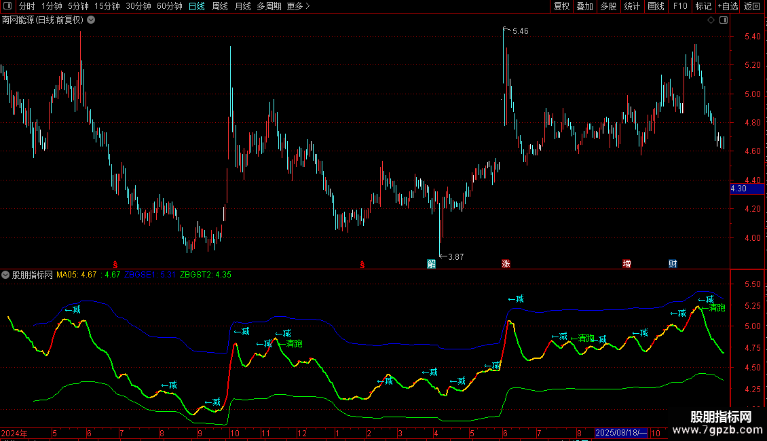This screenshot has height=441, width=767.
Task: Click the diamond icon above the chart
Action: [711, 20]
